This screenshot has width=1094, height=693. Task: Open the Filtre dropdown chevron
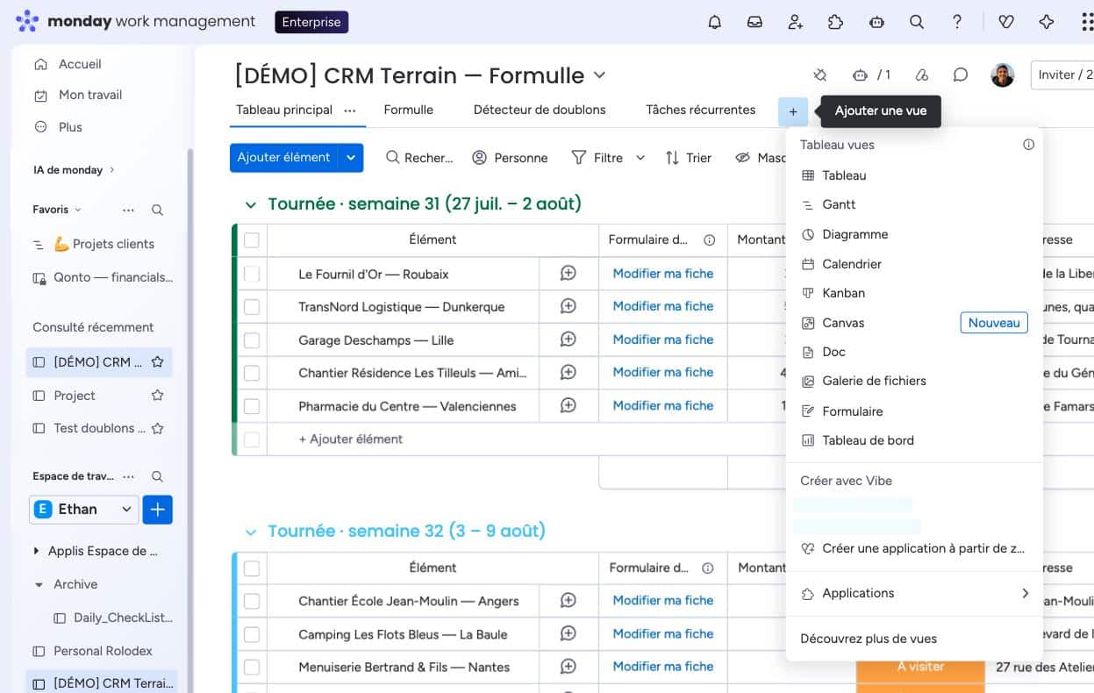coord(640,158)
